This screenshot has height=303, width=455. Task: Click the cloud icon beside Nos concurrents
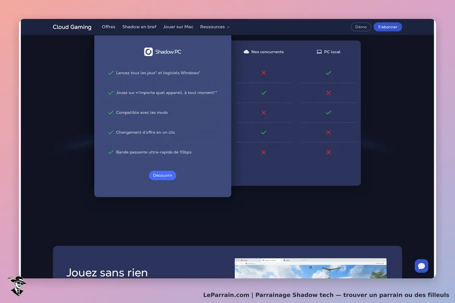pyautogui.click(x=246, y=52)
